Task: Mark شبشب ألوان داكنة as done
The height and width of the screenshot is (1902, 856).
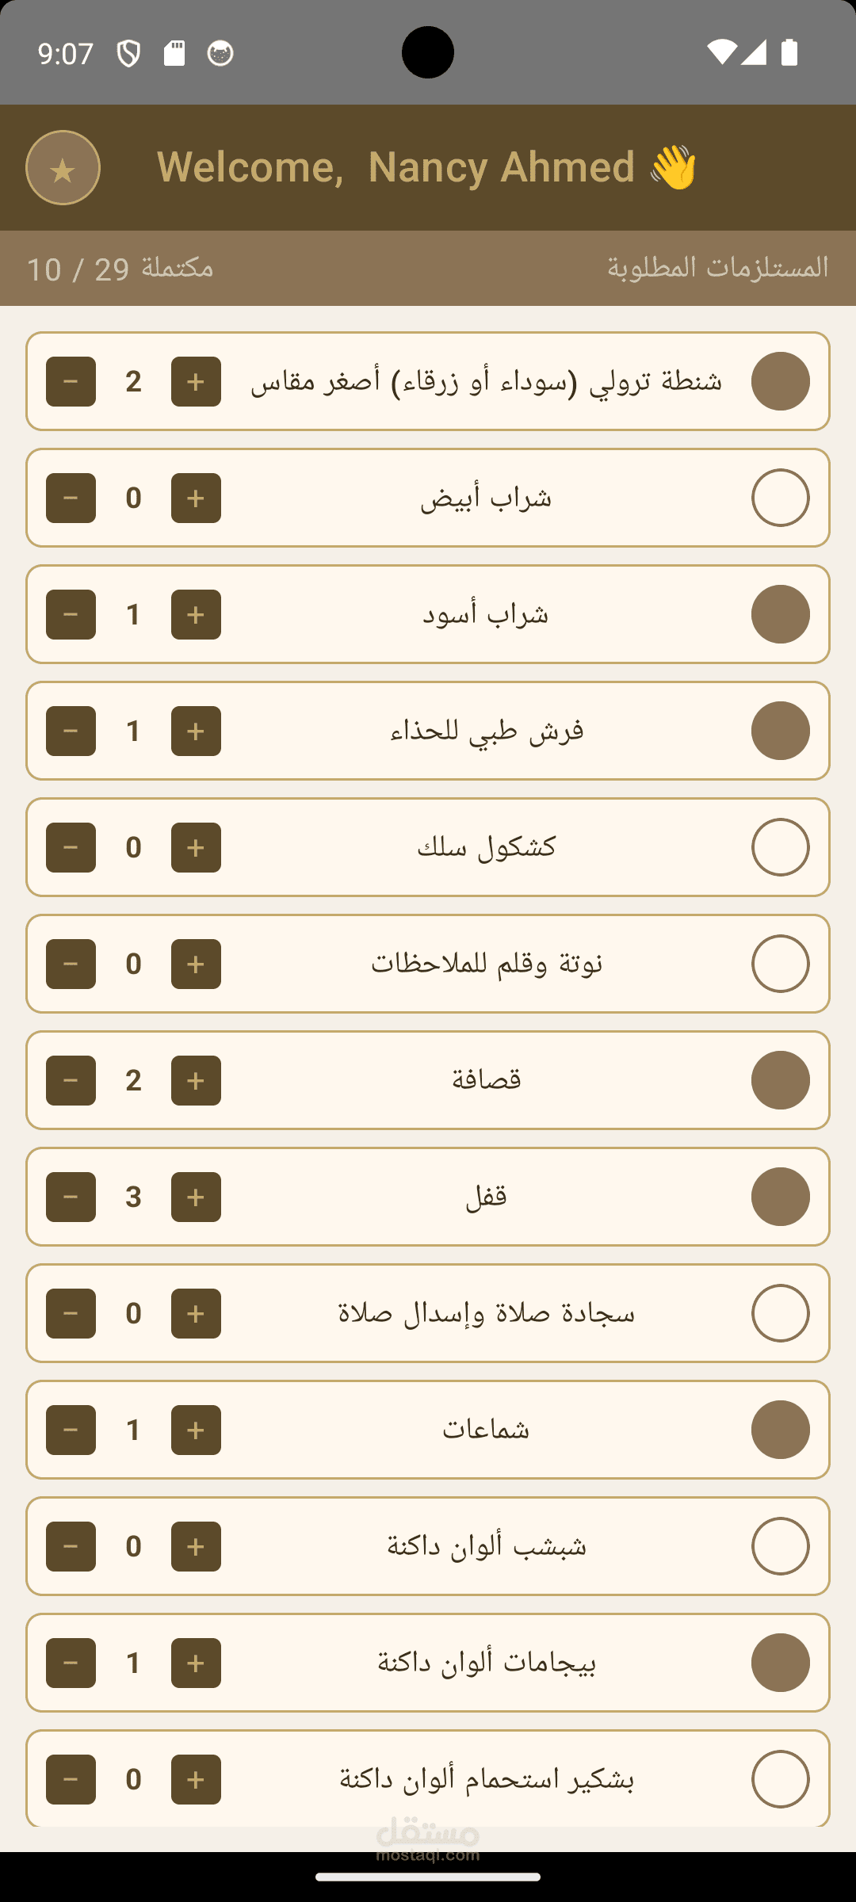Action: [780, 1546]
